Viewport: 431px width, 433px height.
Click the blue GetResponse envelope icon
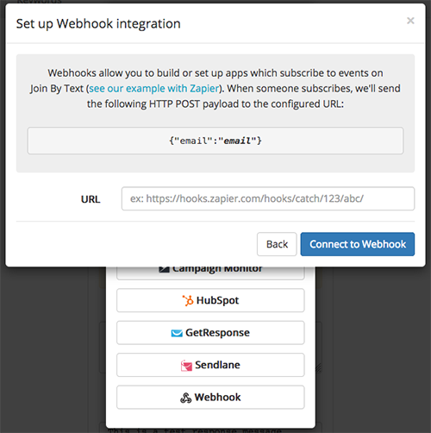[x=177, y=333]
